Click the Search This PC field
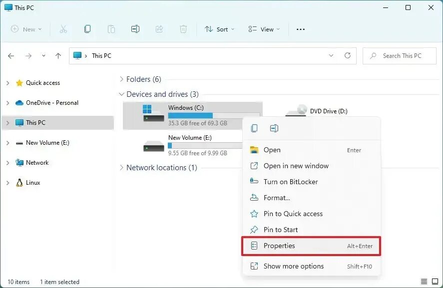The height and width of the screenshot is (288, 443). (x=400, y=56)
